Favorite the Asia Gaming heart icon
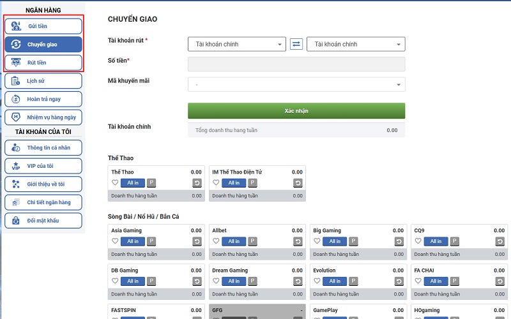Screen dimensions: 511x319 click(115, 241)
